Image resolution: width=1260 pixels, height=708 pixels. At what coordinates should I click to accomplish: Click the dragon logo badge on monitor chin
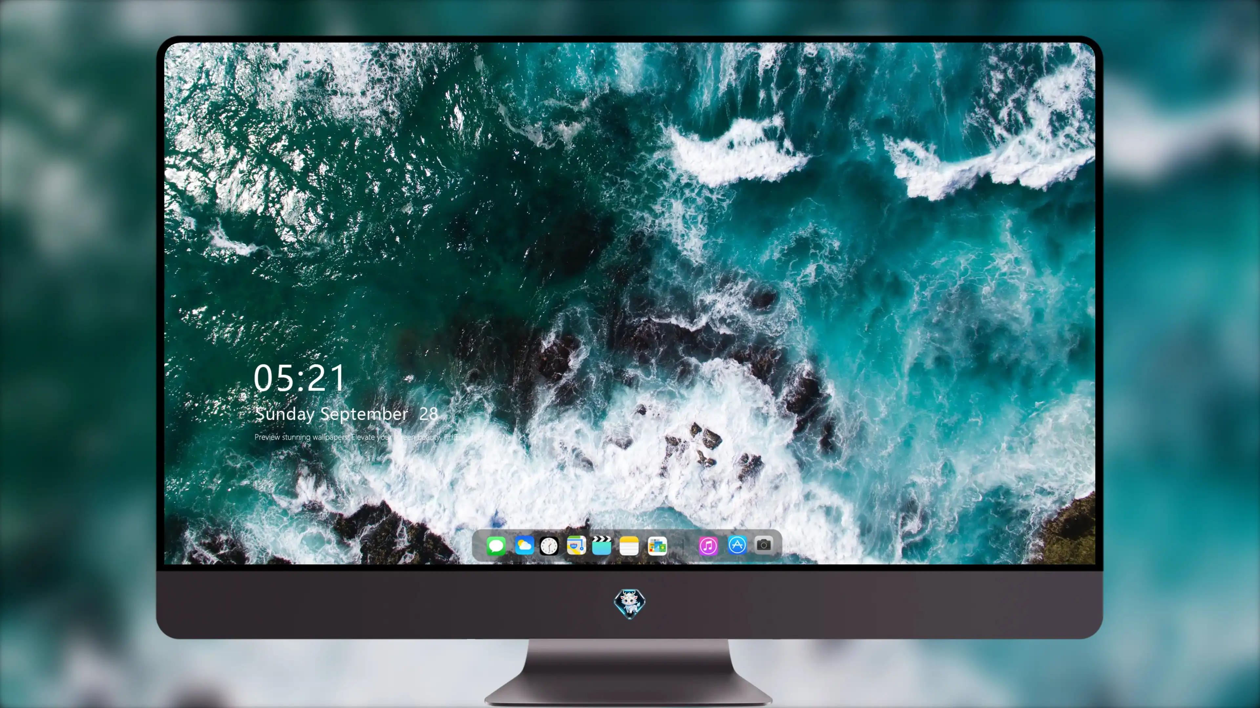(x=630, y=604)
